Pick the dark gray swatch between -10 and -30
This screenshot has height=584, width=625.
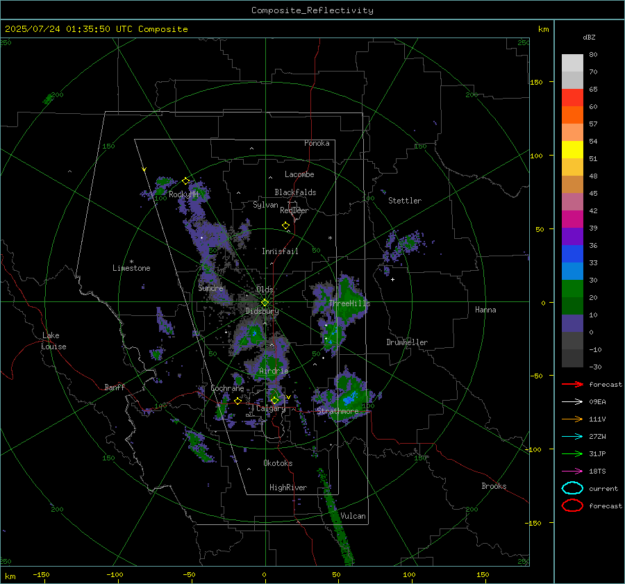coord(572,358)
